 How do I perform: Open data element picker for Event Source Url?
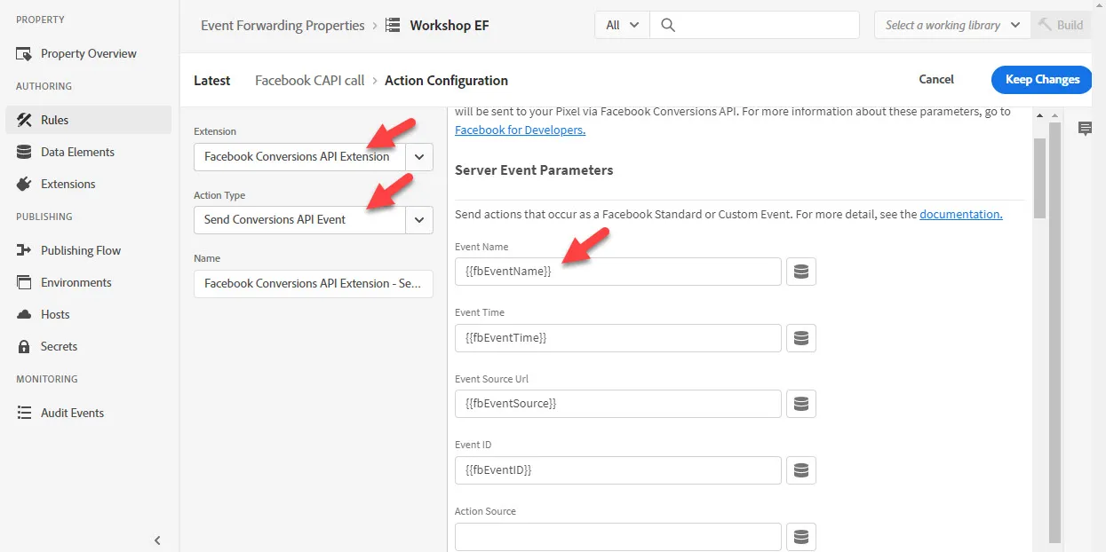800,404
